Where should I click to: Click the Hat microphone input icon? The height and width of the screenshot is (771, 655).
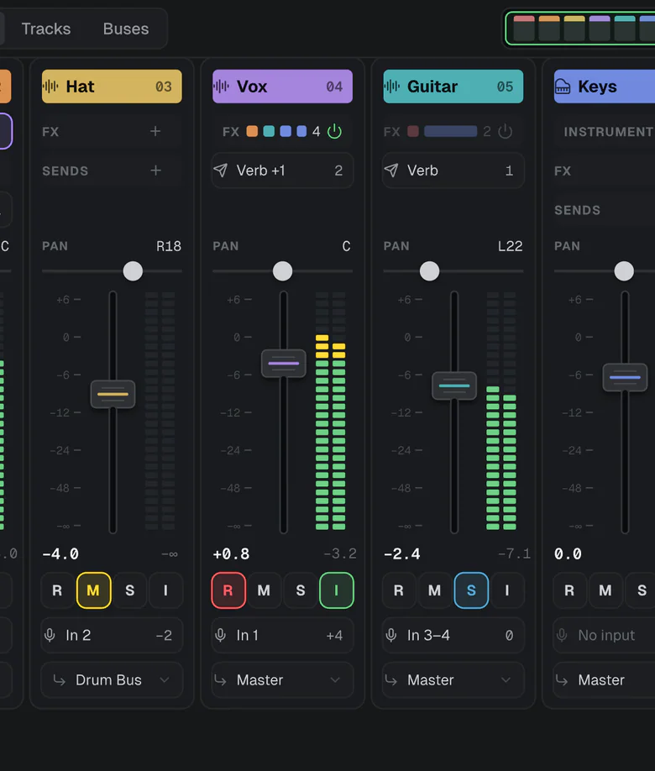(x=50, y=635)
